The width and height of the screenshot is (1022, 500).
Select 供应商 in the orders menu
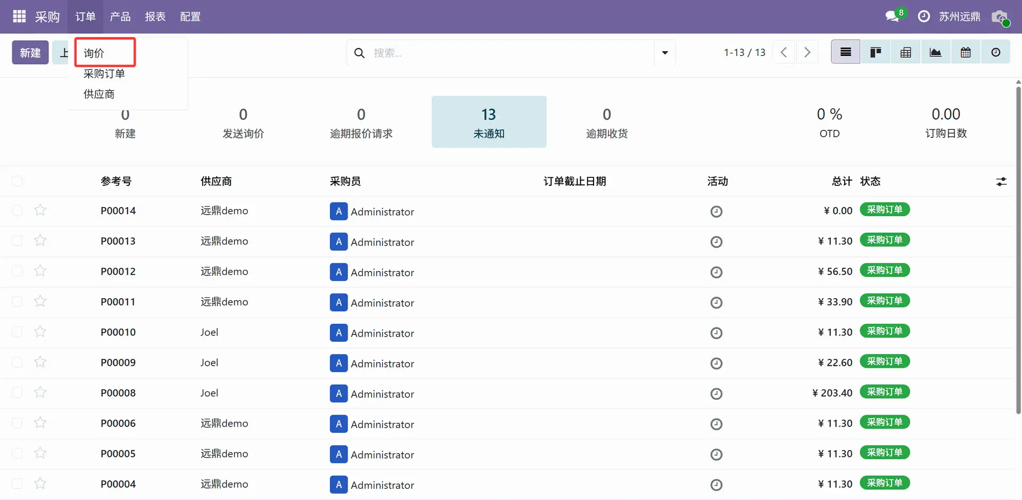tap(99, 94)
